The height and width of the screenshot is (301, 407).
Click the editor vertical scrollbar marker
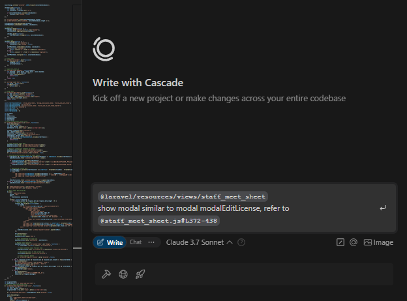click(78, 248)
